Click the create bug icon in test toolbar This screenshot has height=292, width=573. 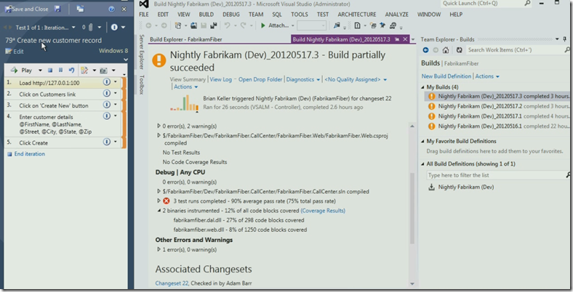tap(84, 70)
